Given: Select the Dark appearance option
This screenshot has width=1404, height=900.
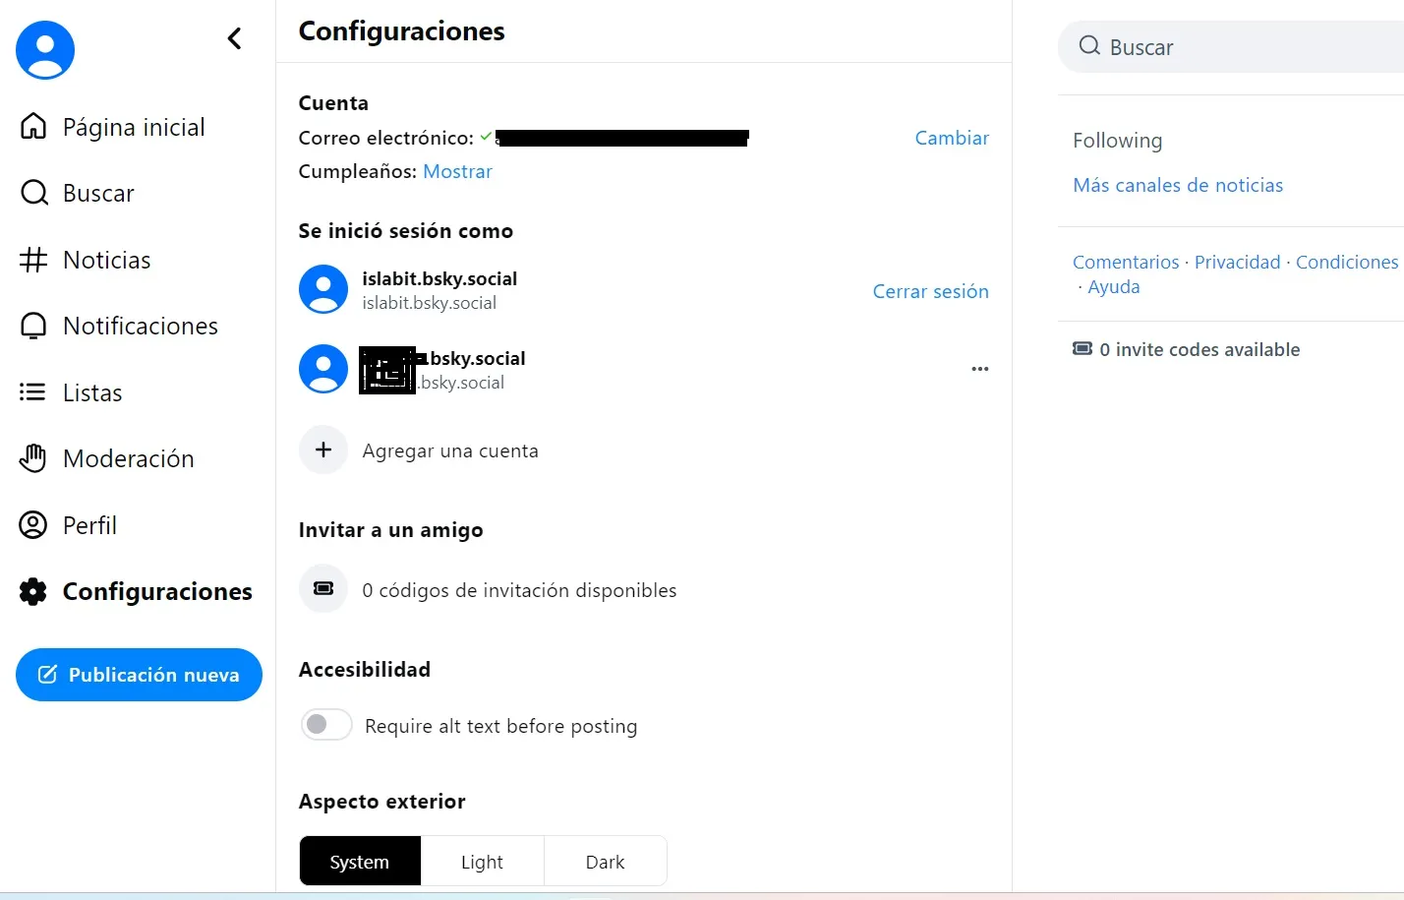Looking at the screenshot, I should [x=605, y=862].
